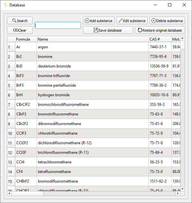Image resolution: width=192 pixels, height=203 pixels.
Task: Select CAS cell '75-63-8'
Action: [x=160, y=114]
